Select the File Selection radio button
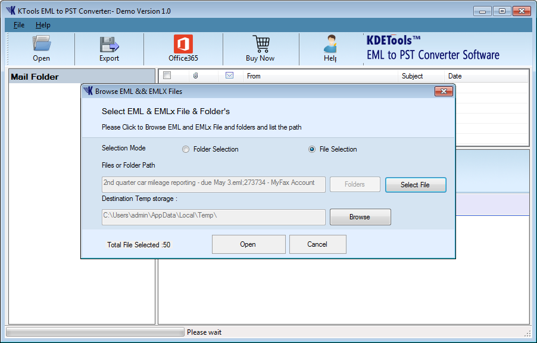 pyautogui.click(x=312, y=150)
